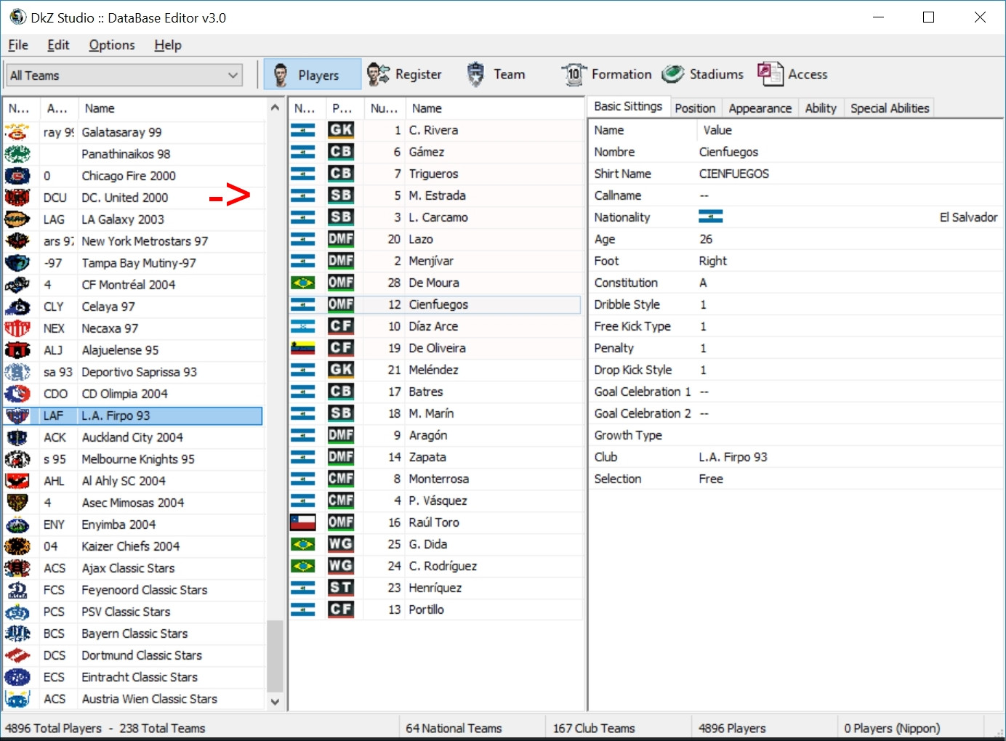Click the Venezuela flag beside De Oliveira
The width and height of the screenshot is (1006, 741).
[x=302, y=348]
